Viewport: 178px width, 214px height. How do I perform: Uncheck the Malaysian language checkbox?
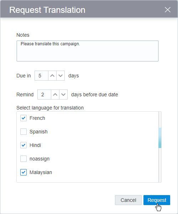[23, 172]
